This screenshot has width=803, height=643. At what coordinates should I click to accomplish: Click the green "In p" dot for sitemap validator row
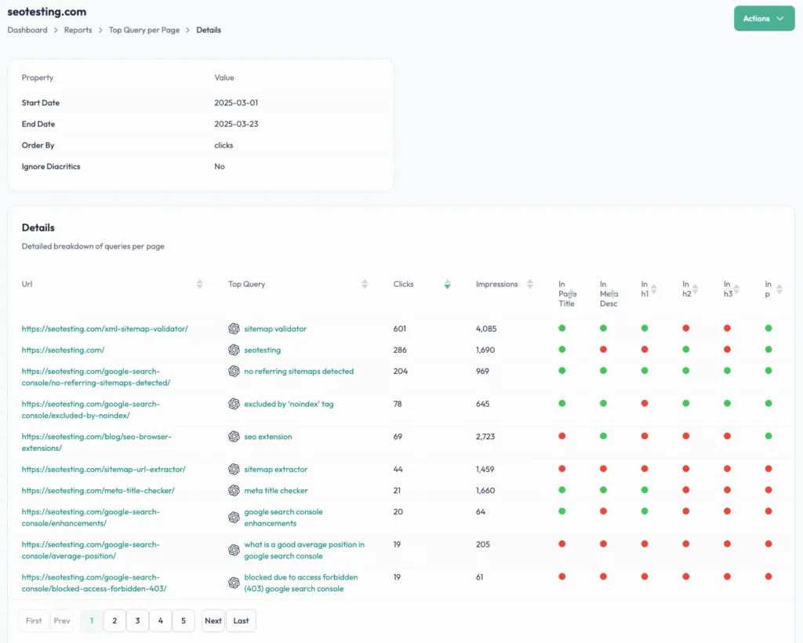tap(768, 329)
